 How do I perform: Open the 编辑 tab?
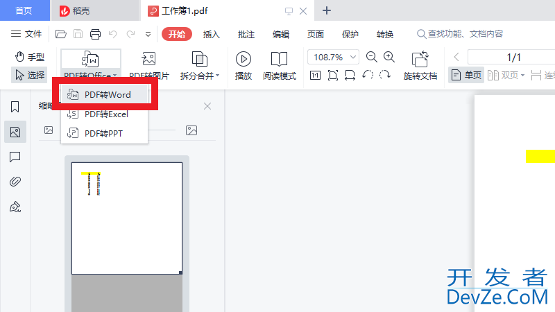281,34
